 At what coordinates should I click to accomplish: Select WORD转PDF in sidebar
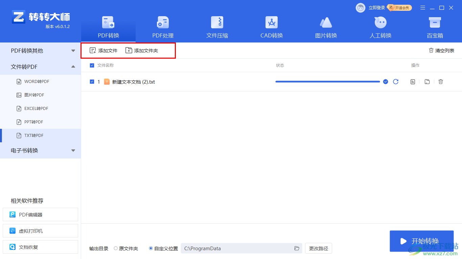pos(41,82)
